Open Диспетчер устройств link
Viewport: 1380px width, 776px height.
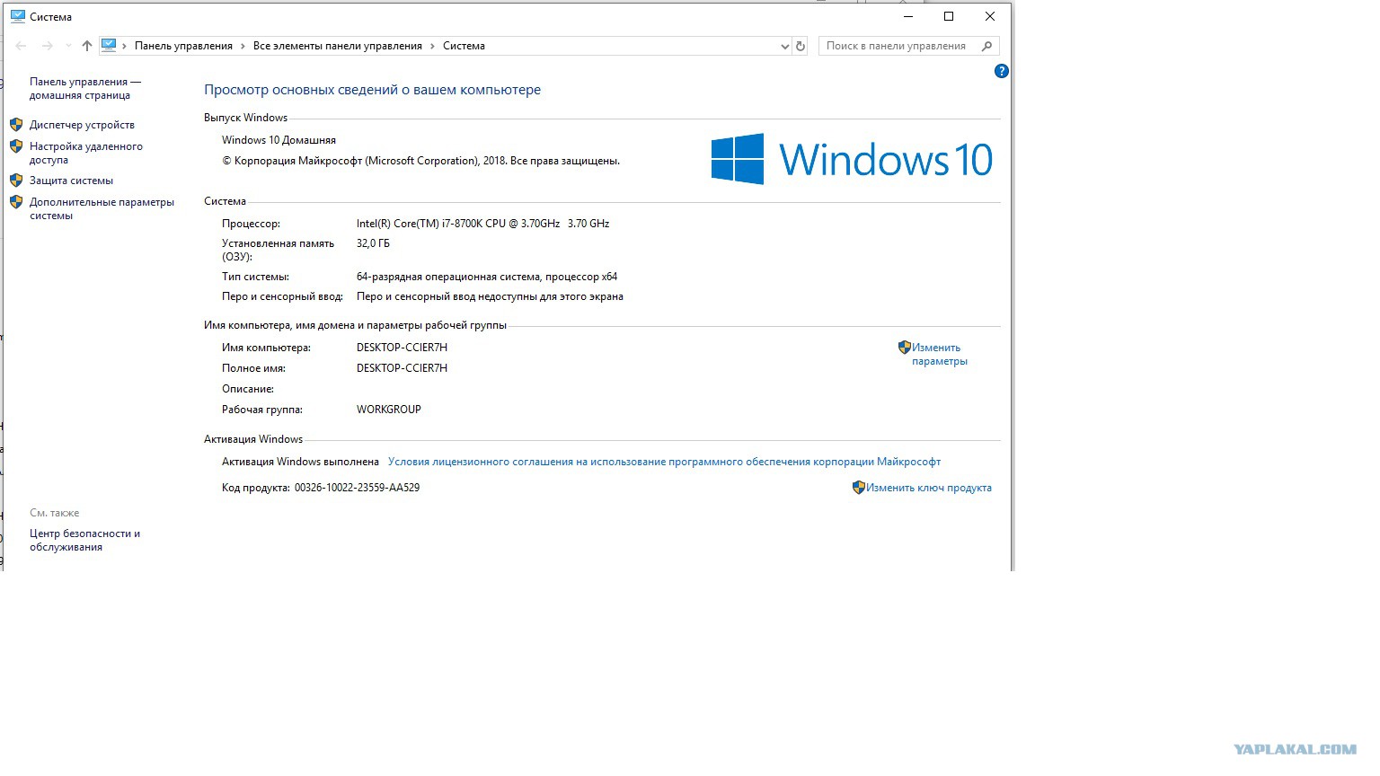click(82, 125)
